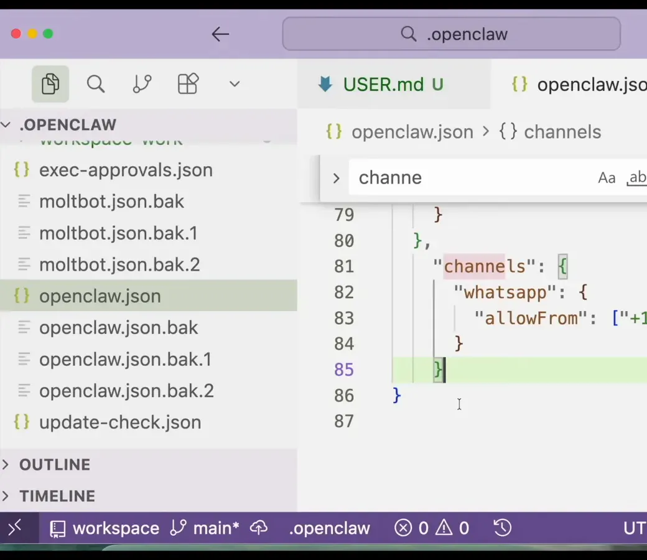Click line number 85 in the gutter
Screen dimensions: 647x560
[x=343, y=370]
